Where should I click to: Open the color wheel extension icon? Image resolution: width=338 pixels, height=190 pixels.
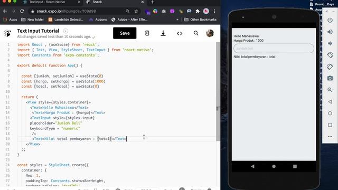(x=155, y=11)
